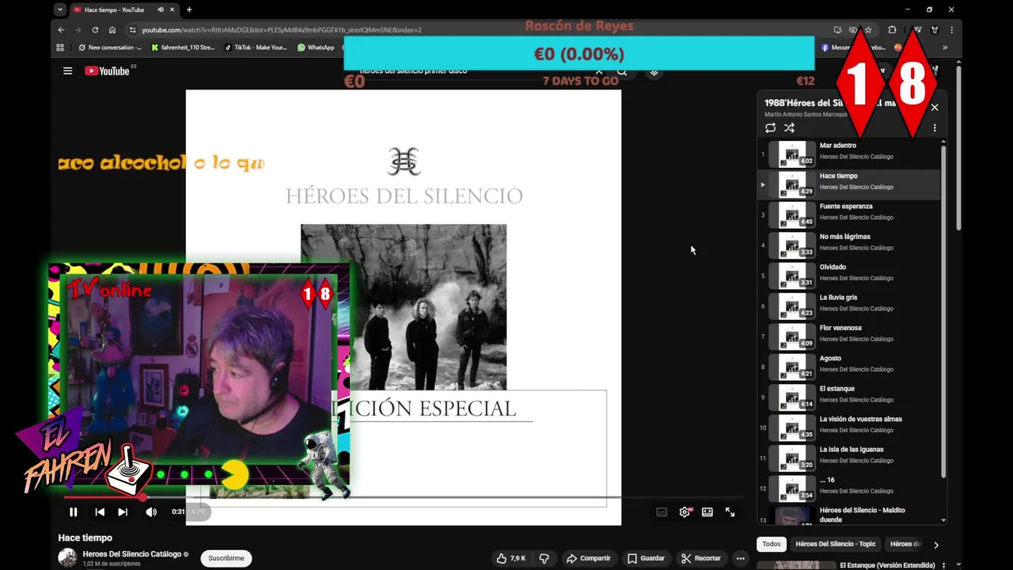Subscribe with the Suscribirme button

click(x=226, y=558)
